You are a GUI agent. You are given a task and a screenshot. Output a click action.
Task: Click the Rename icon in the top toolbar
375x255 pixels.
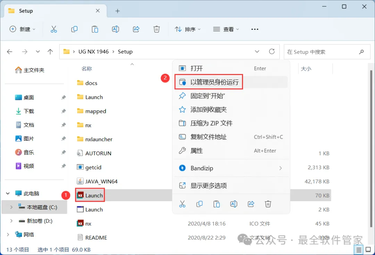[116, 29]
